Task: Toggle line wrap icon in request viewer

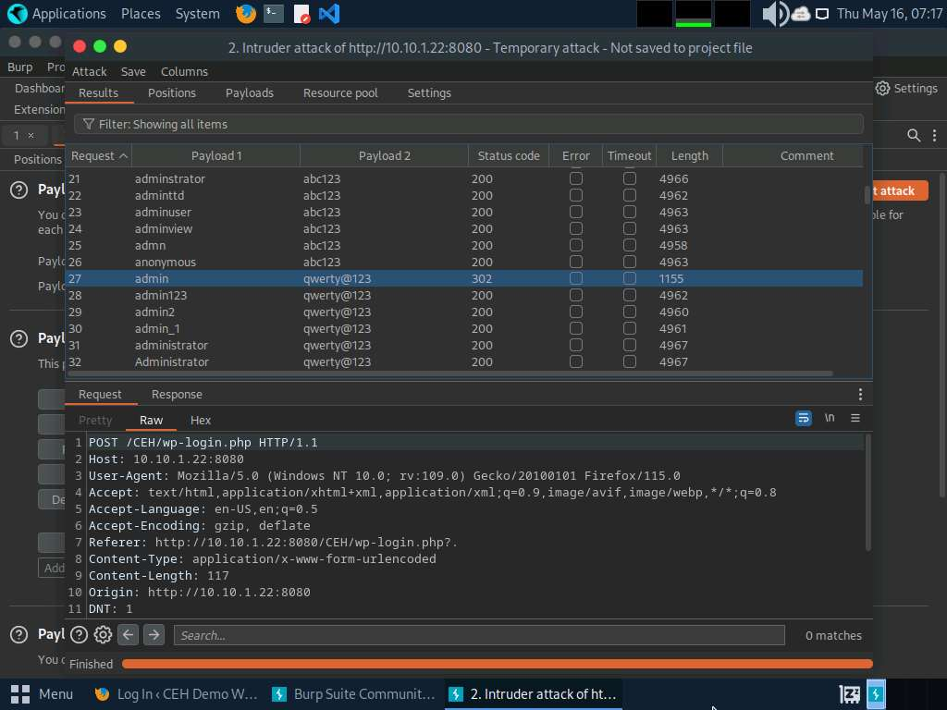Action: point(804,418)
